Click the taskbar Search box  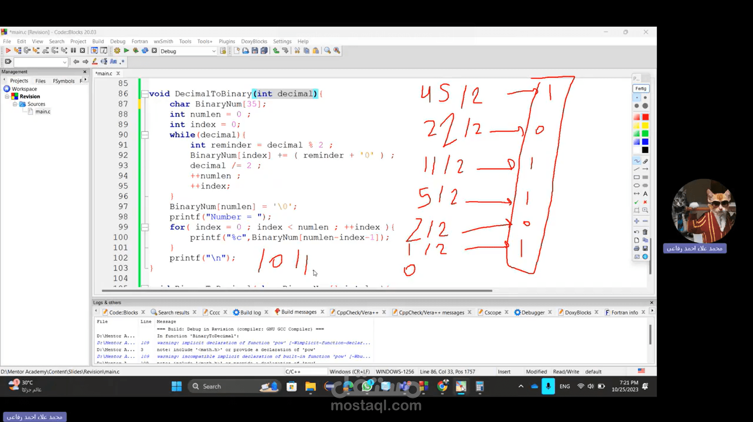234,386
